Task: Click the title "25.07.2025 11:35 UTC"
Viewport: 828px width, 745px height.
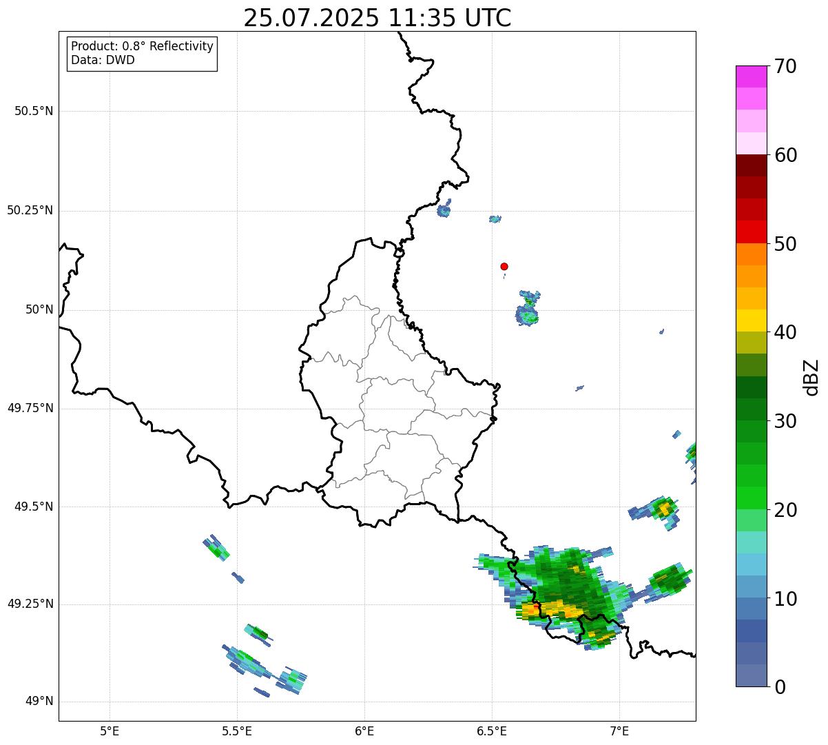Action: pyautogui.click(x=377, y=18)
